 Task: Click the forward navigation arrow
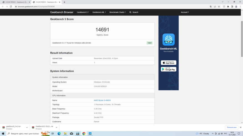7,7
